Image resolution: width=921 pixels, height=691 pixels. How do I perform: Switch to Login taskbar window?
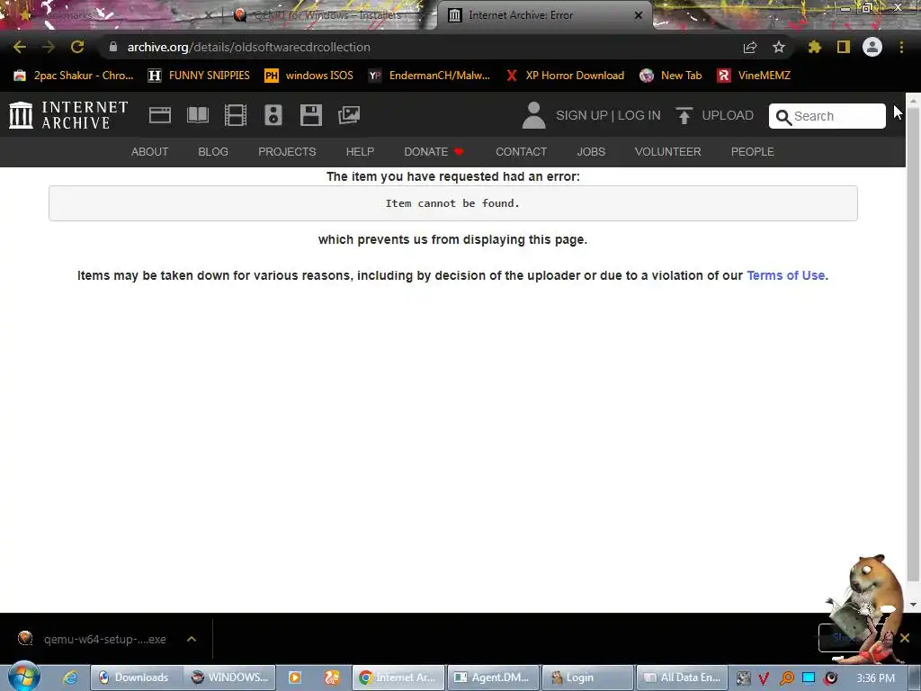coord(586,678)
